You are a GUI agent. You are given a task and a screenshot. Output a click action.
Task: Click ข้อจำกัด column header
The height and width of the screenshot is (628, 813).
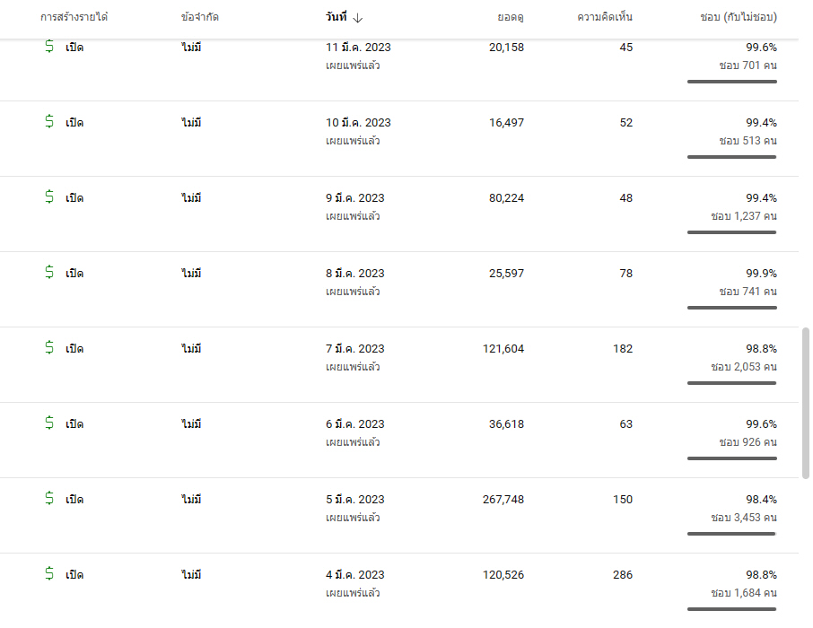199,16
